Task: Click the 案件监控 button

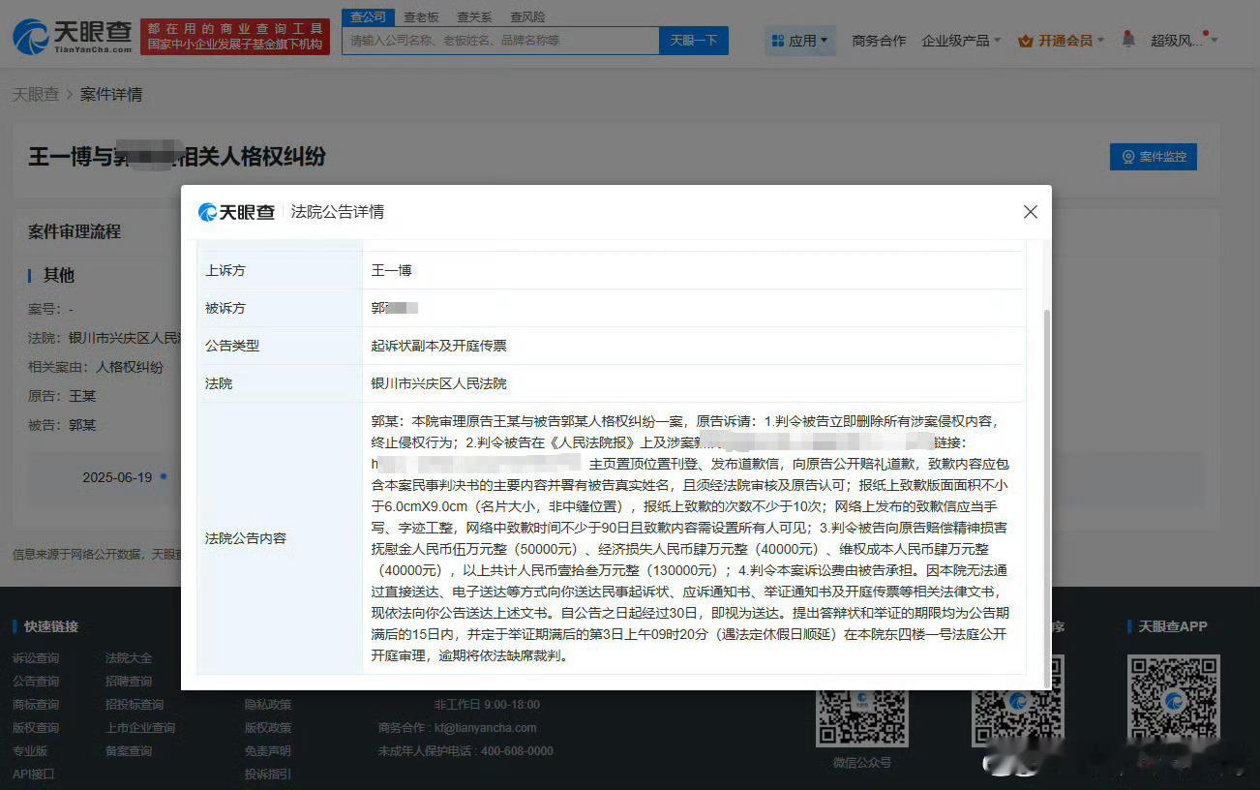Action: click(1154, 157)
